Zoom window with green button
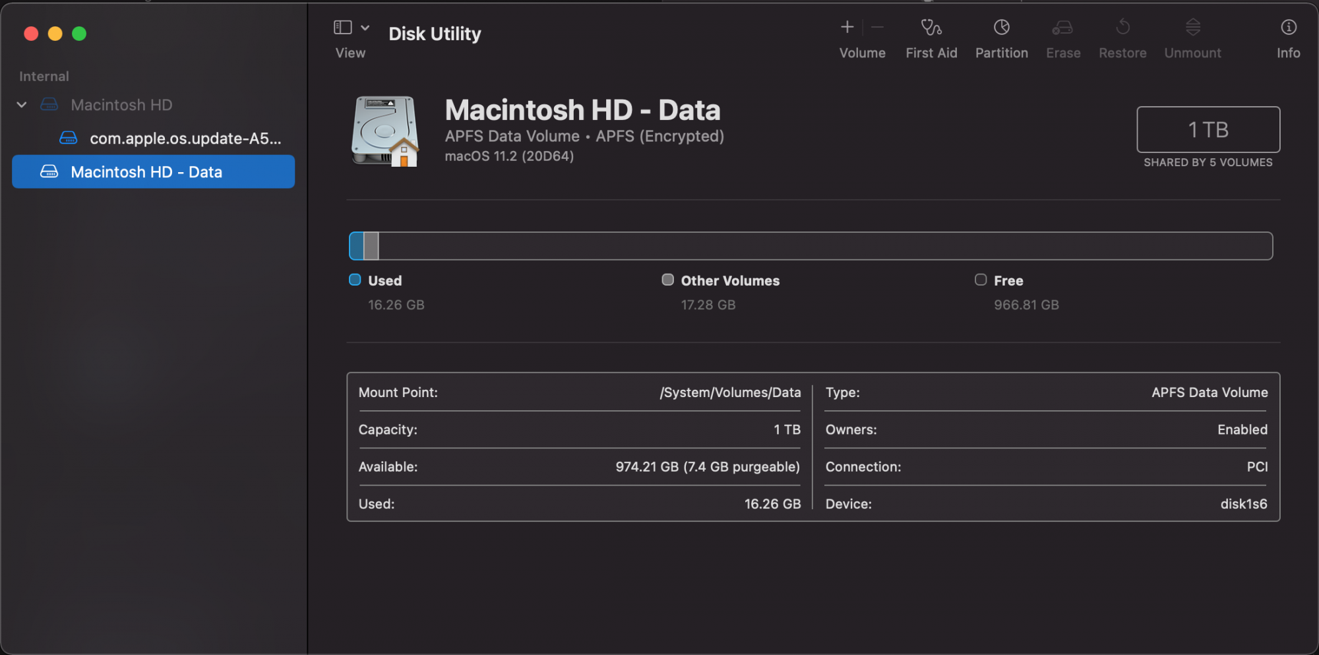This screenshot has width=1319, height=655. (x=79, y=34)
